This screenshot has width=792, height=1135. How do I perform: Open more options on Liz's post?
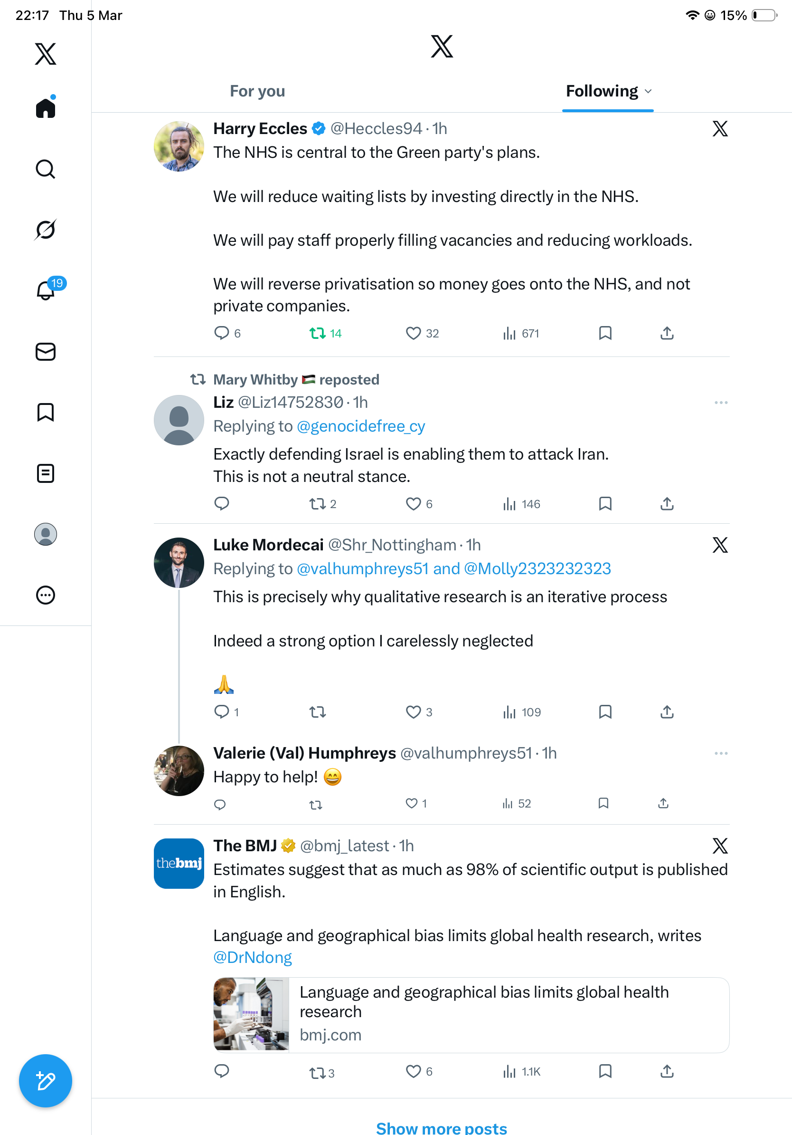pos(721,403)
